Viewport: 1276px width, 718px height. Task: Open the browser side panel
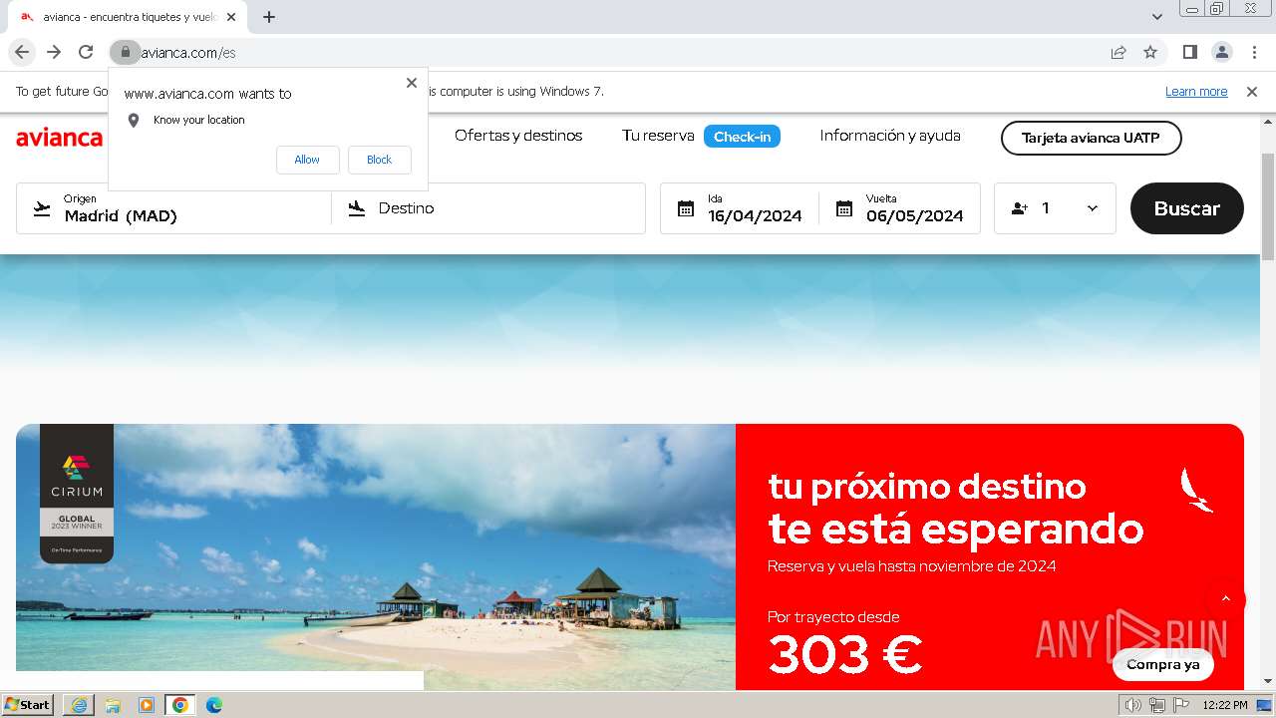pos(1189,52)
